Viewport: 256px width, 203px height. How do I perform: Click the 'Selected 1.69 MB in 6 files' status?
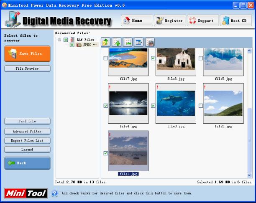pyautogui.click(x=225, y=182)
